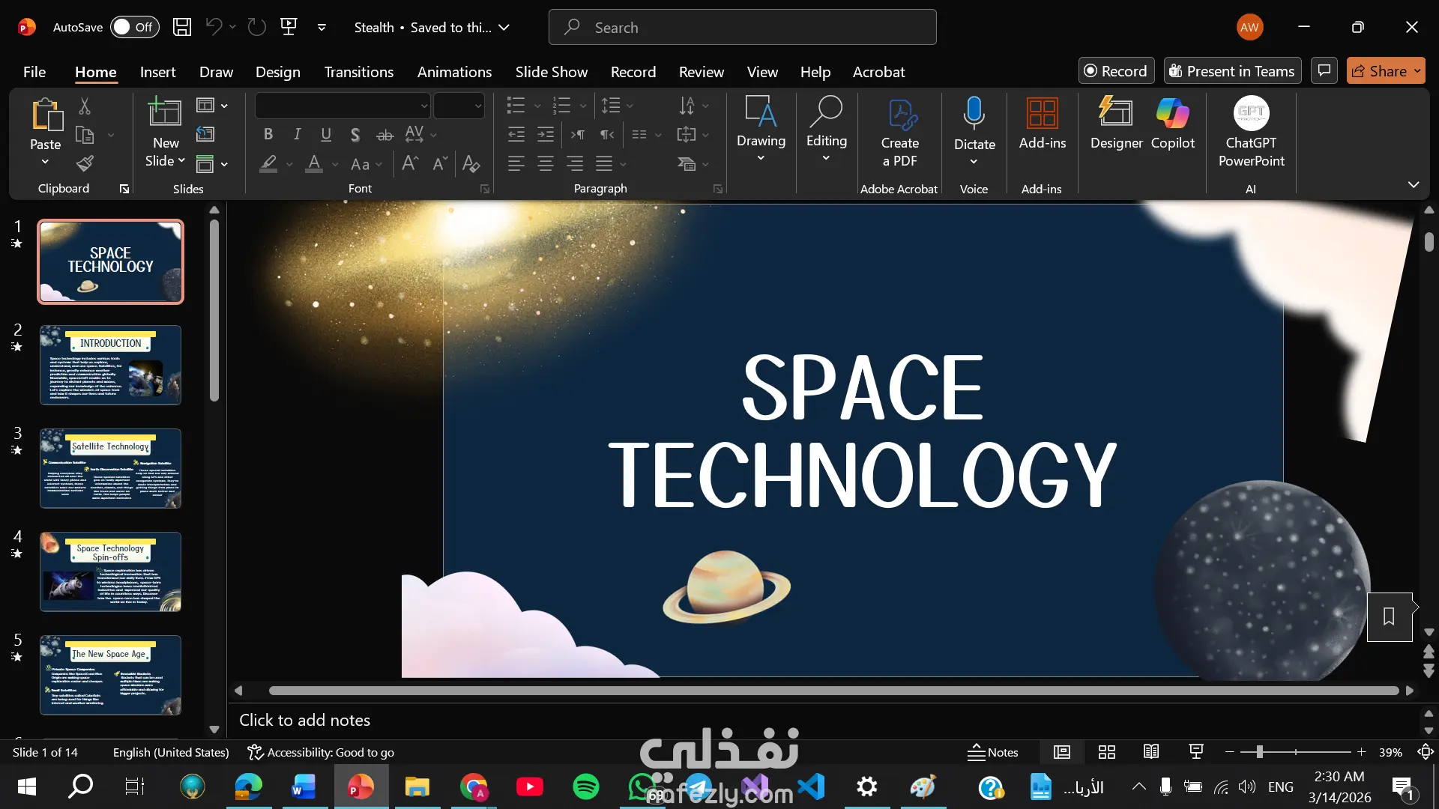Switch to the Transitions tab
Screen dimensions: 1439x809
point(358,72)
